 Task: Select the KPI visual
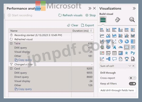(102, 53)
